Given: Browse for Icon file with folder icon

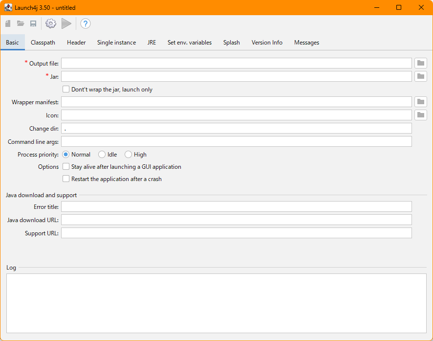Looking at the screenshot, I should pyautogui.click(x=421, y=114).
